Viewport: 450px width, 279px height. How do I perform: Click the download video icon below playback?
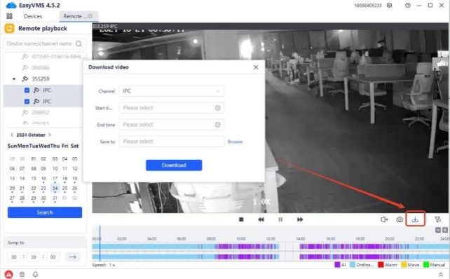click(415, 219)
